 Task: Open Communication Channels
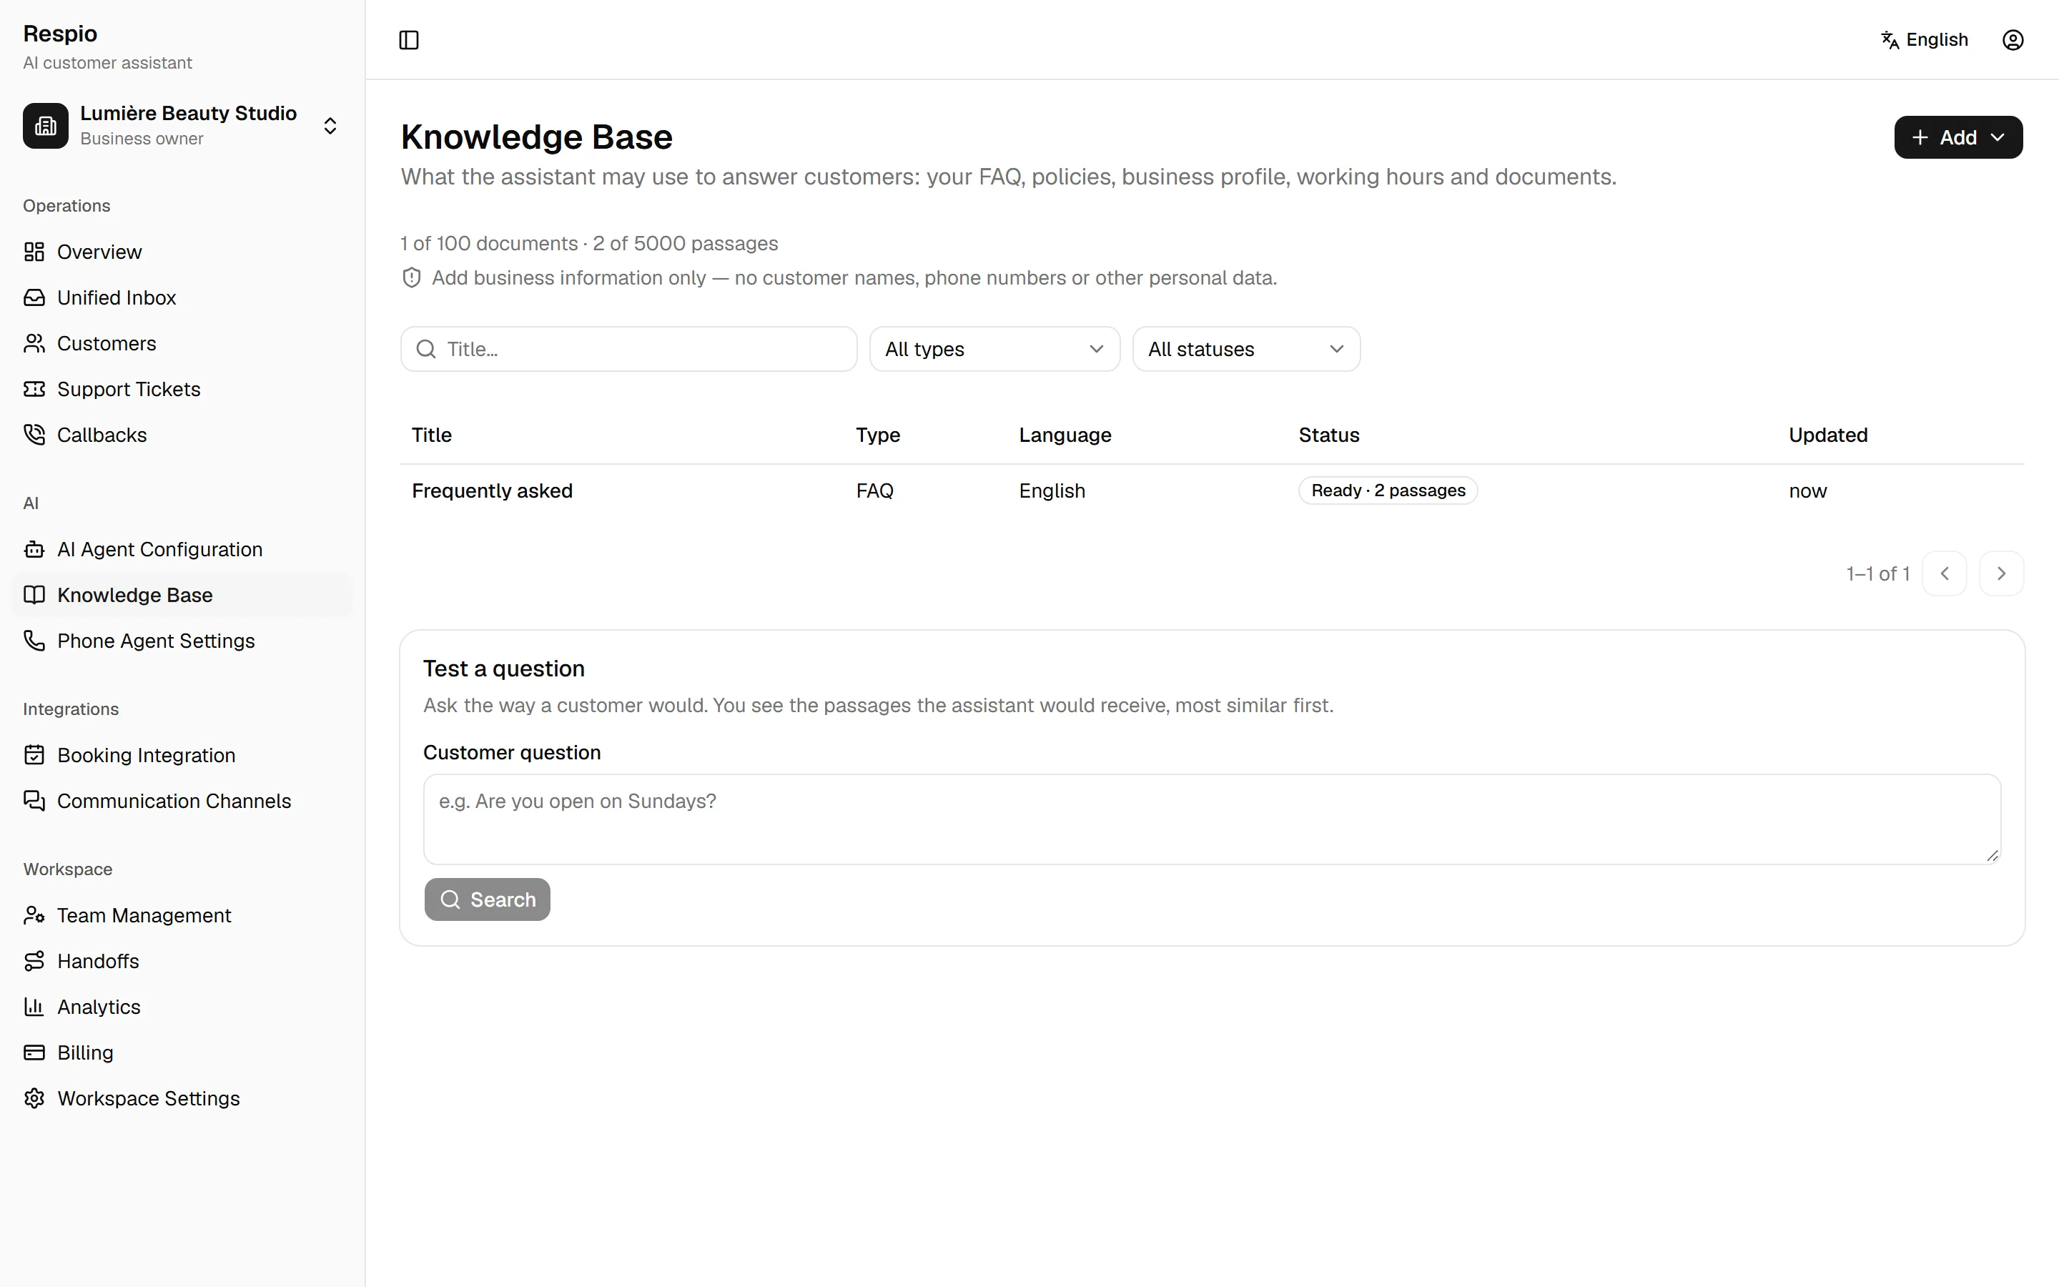tap(182, 801)
